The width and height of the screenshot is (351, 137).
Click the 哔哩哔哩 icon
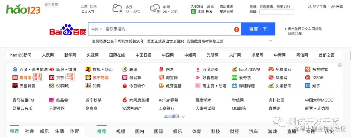click(x=234, y=86)
